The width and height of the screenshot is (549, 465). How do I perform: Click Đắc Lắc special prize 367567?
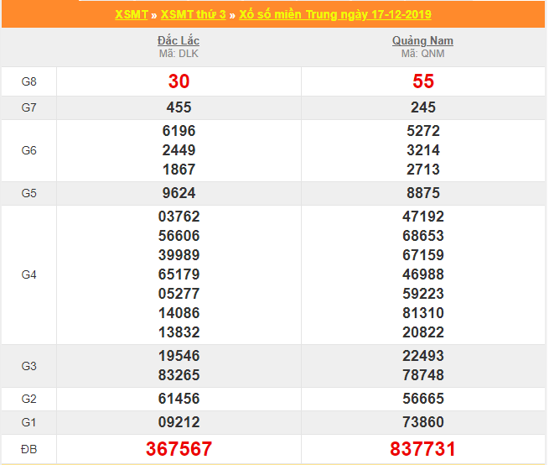(x=179, y=449)
